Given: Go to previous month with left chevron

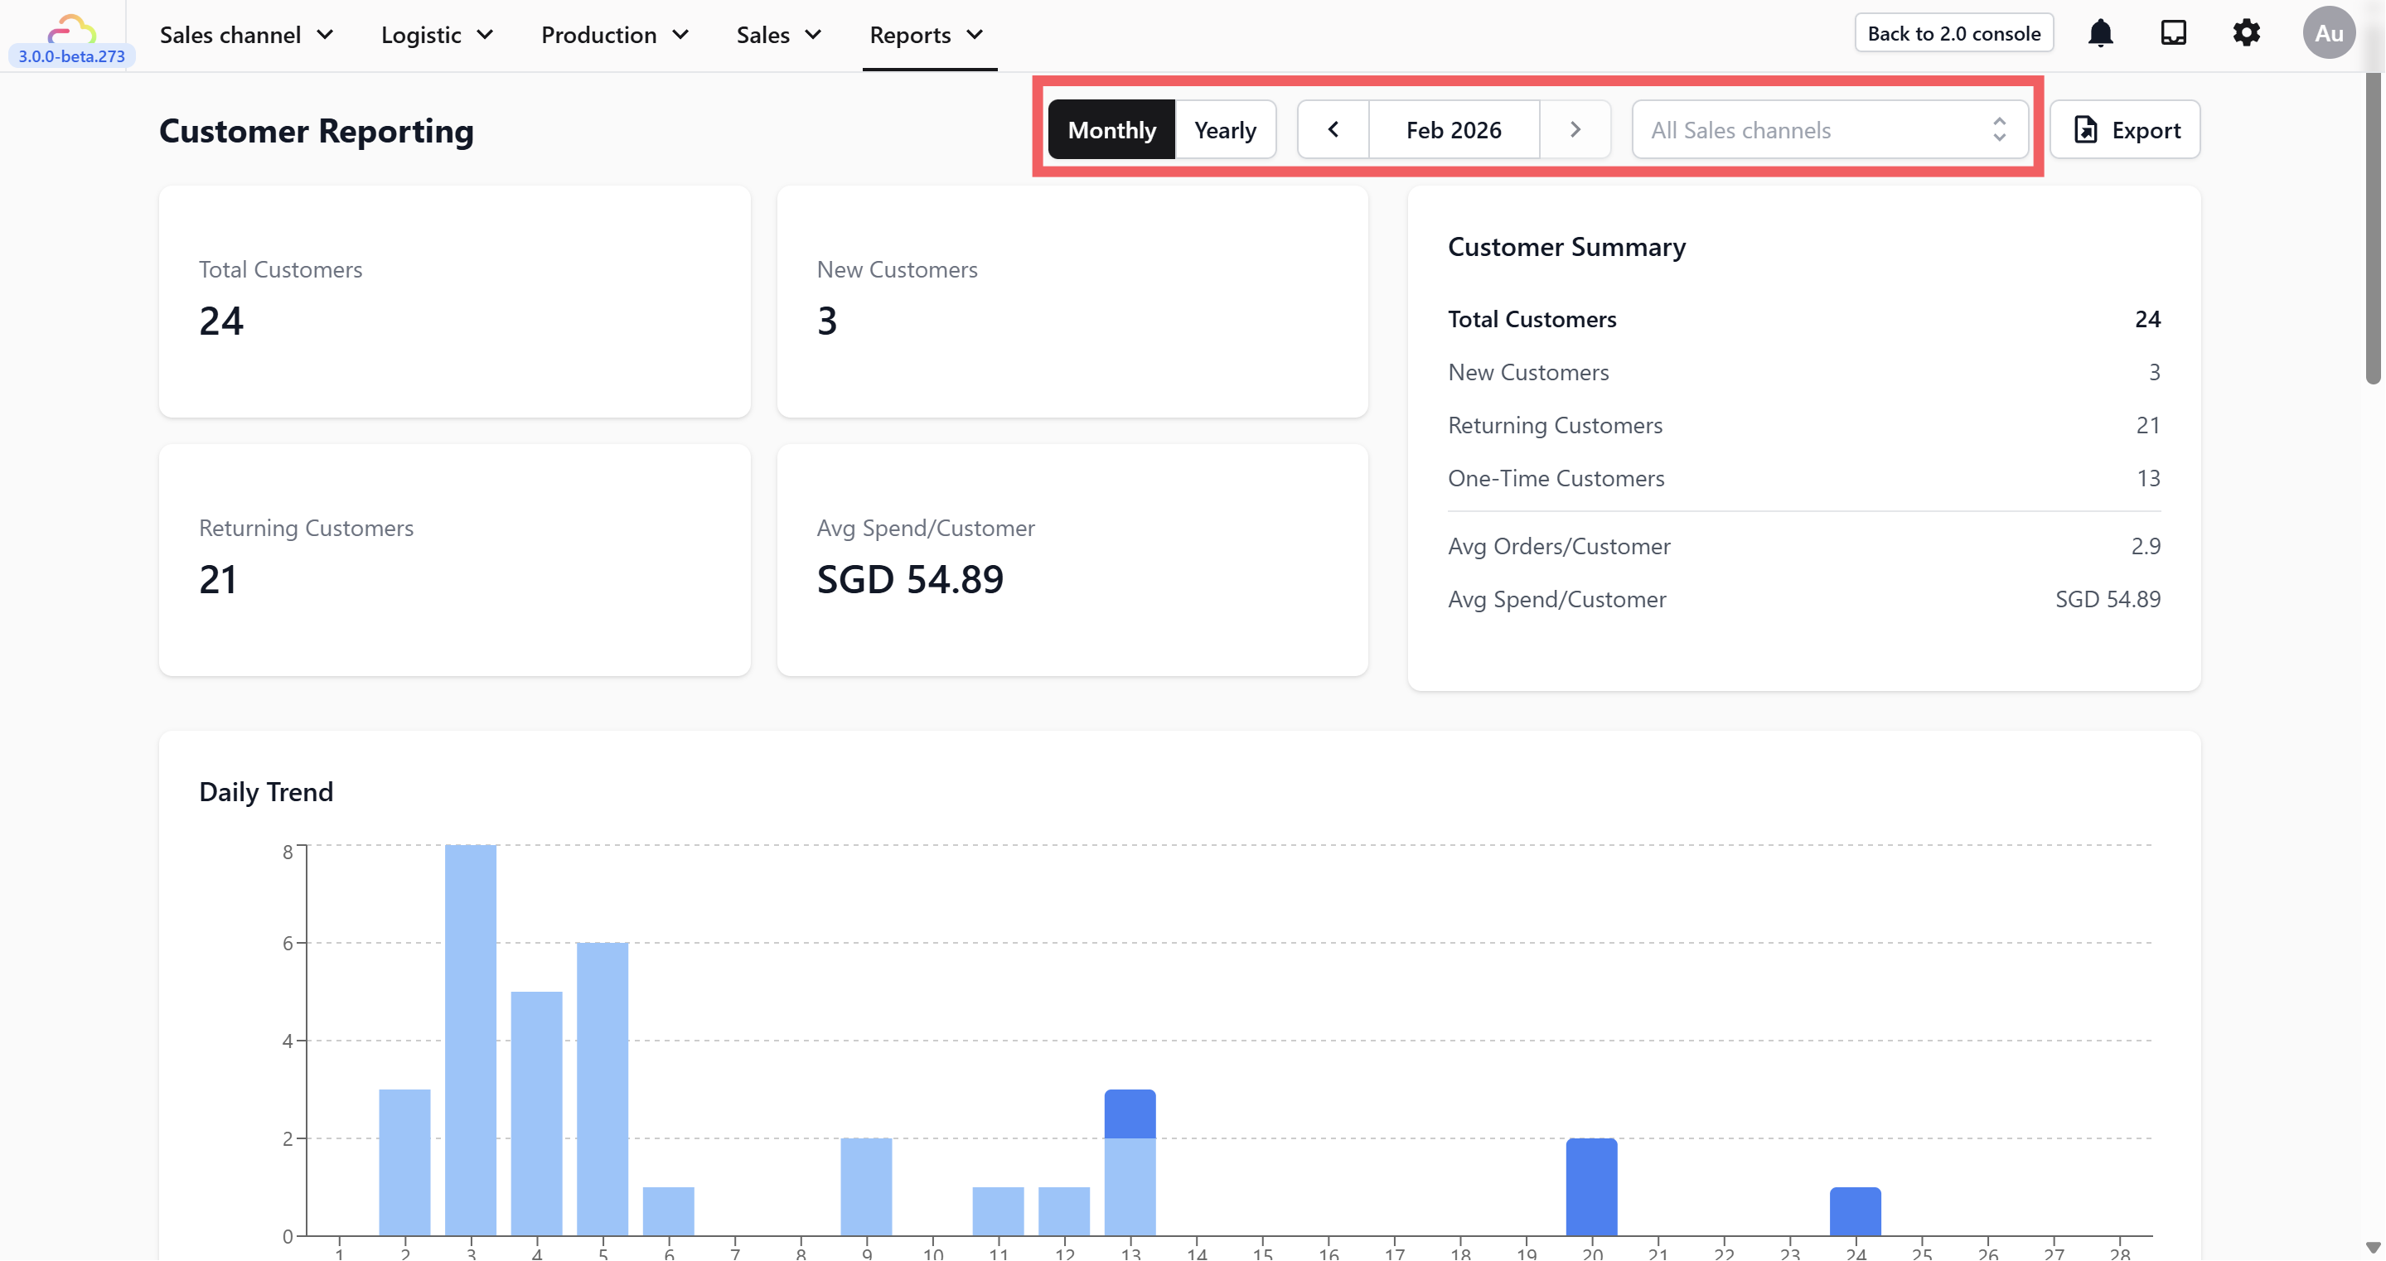Looking at the screenshot, I should tap(1333, 129).
